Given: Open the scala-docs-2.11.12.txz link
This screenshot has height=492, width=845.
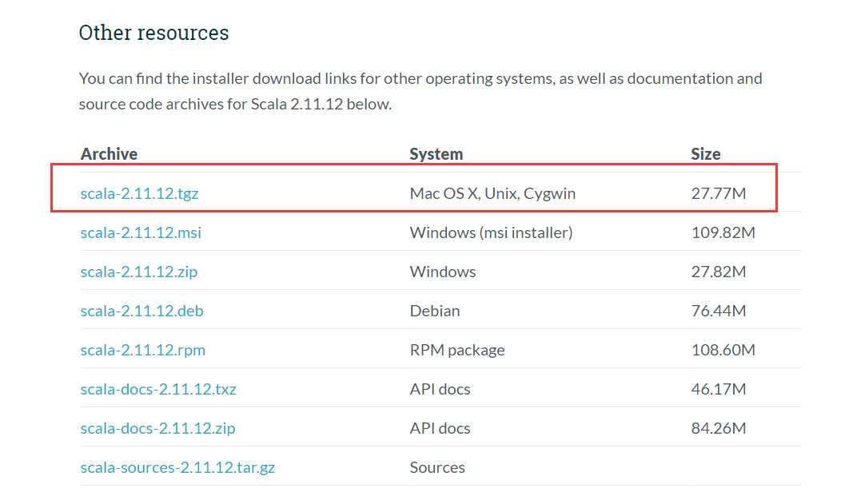Looking at the screenshot, I should pyautogui.click(x=158, y=389).
